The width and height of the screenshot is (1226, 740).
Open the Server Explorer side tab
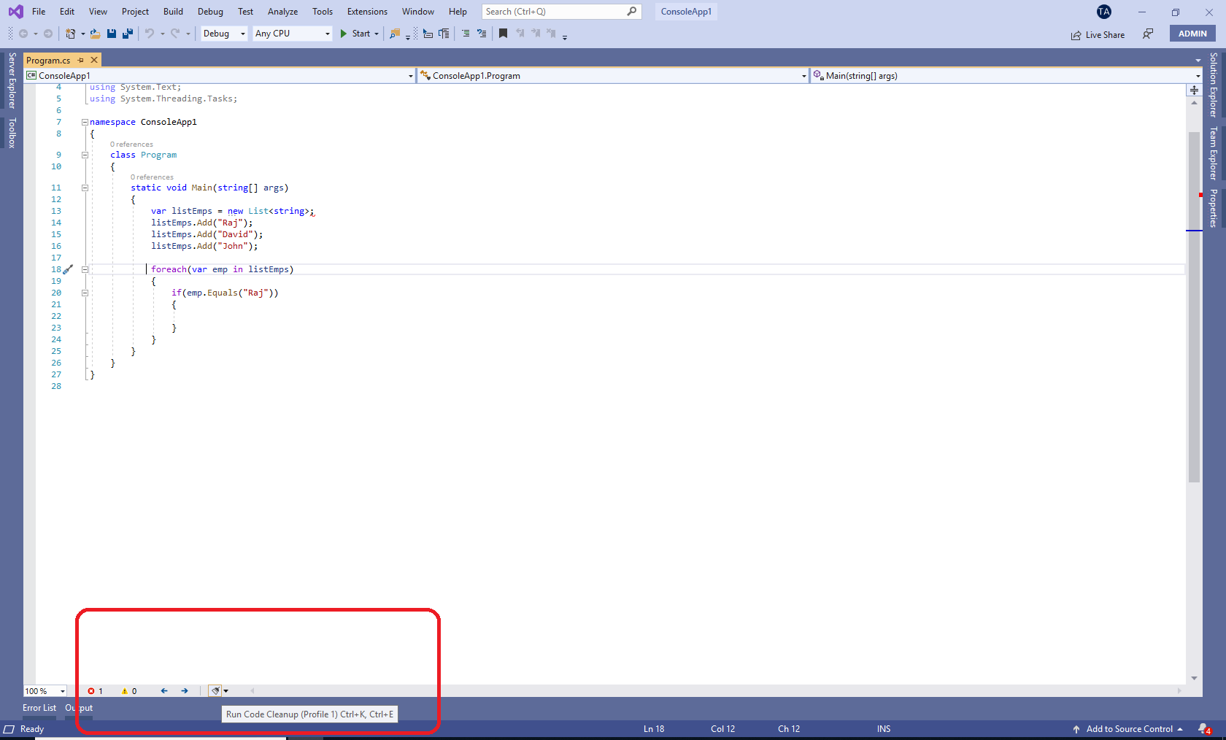coord(12,80)
